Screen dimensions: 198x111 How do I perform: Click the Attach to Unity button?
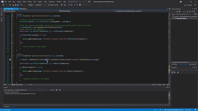click(54, 5)
